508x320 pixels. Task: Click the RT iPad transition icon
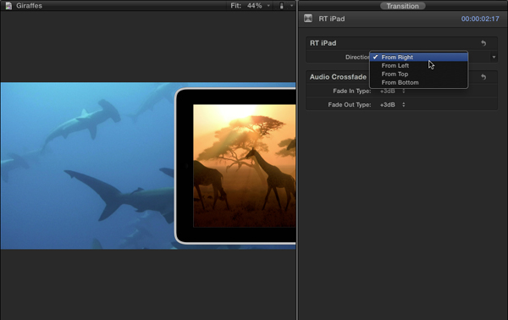click(x=308, y=19)
